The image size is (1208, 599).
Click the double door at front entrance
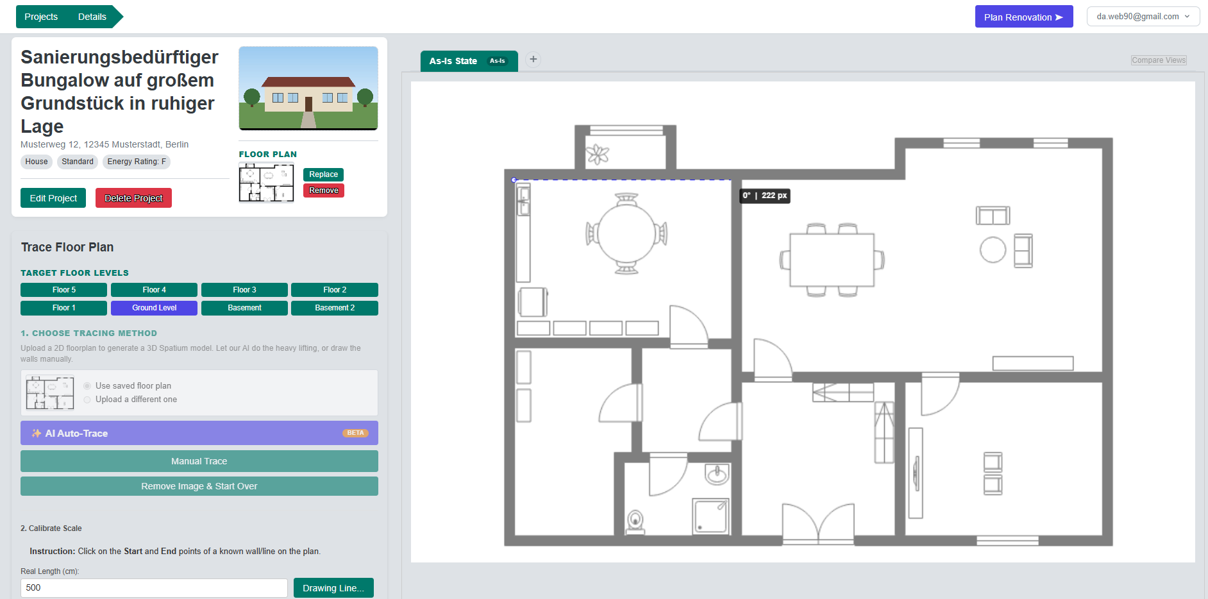(x=818, y=524)
